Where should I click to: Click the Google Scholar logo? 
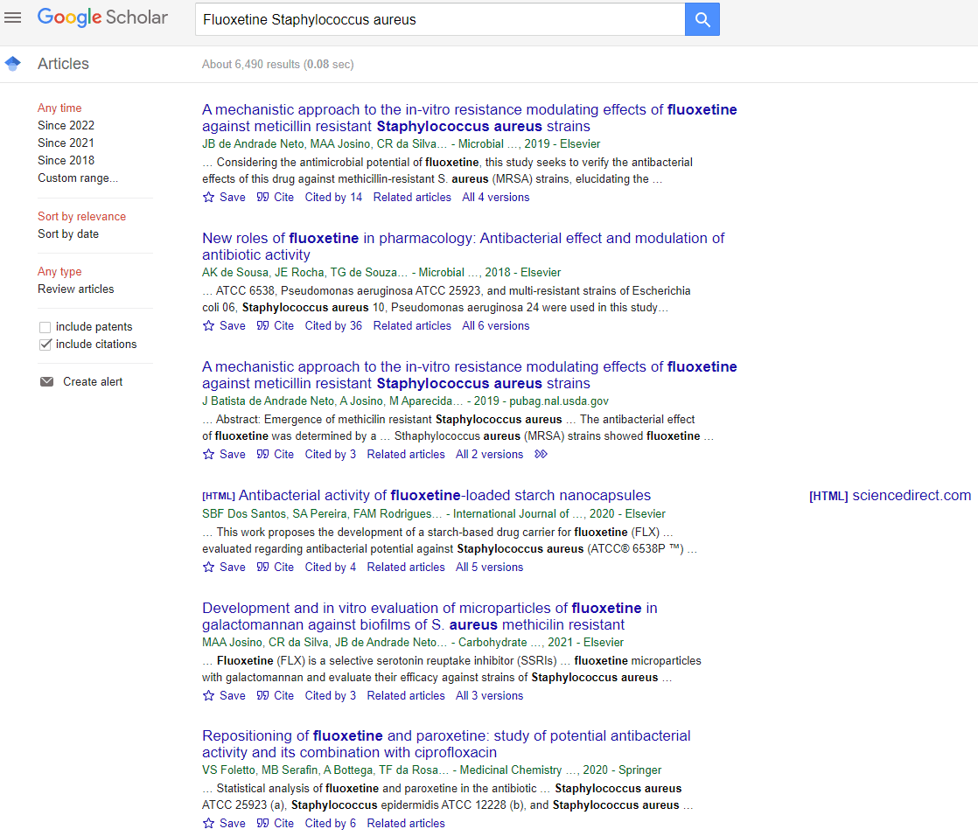(102, 17)
